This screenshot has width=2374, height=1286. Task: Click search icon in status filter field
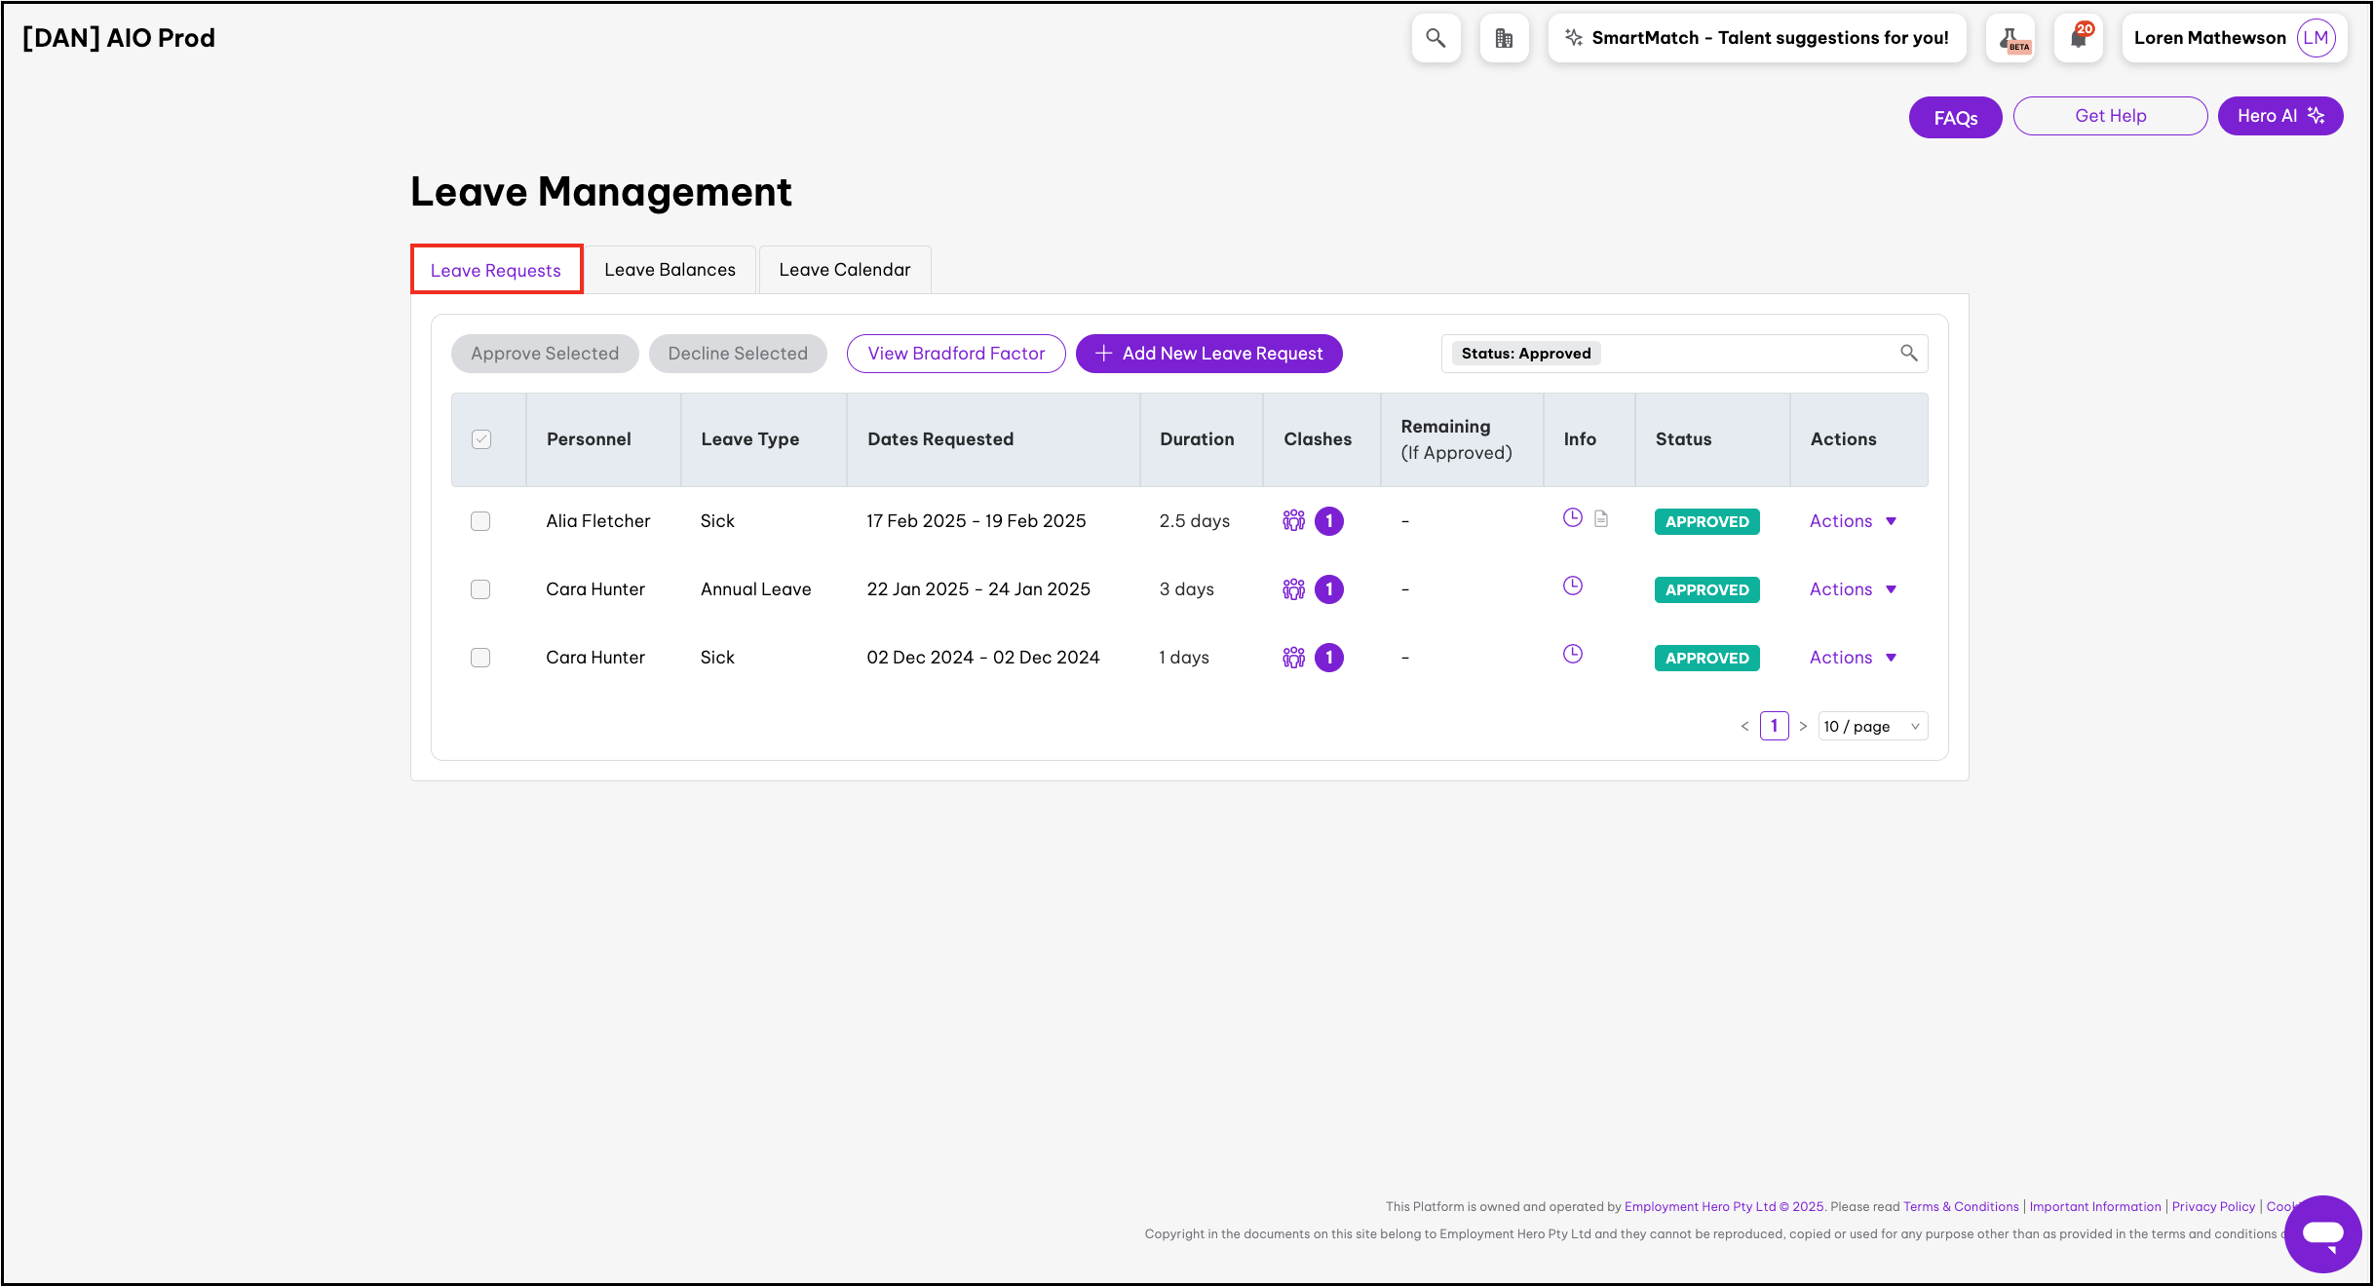(1908, 354)
